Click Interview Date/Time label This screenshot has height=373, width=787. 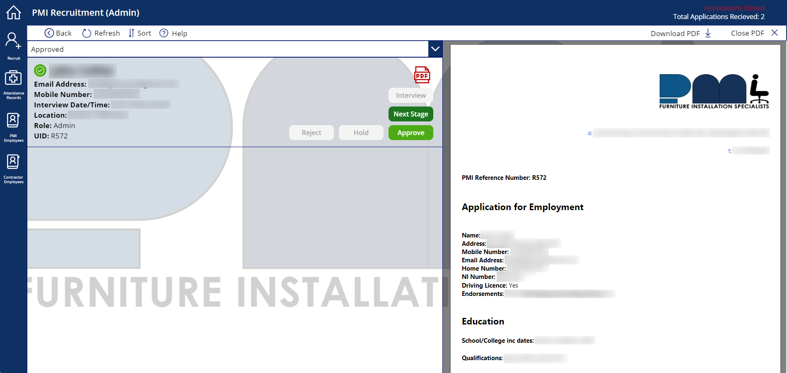click(x=72, y=105)
